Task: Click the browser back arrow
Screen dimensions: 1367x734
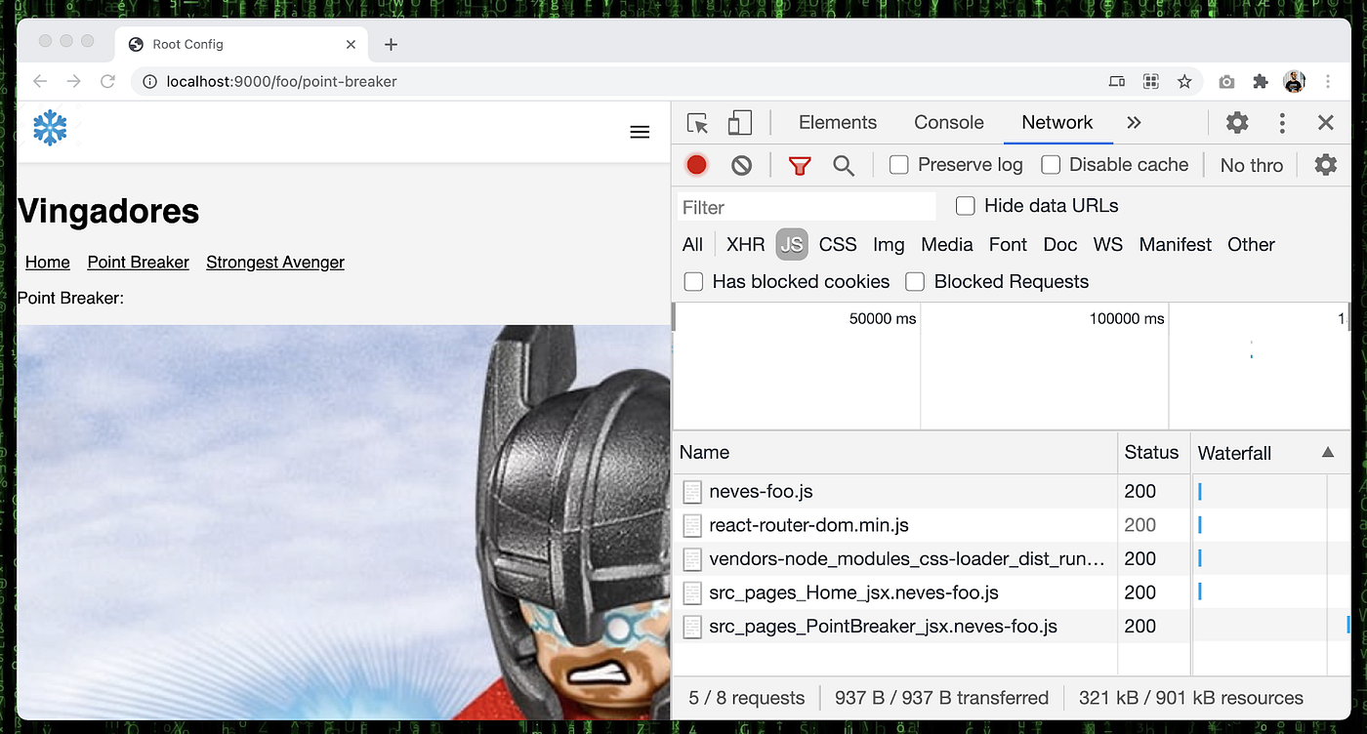Action: [39, 82]
